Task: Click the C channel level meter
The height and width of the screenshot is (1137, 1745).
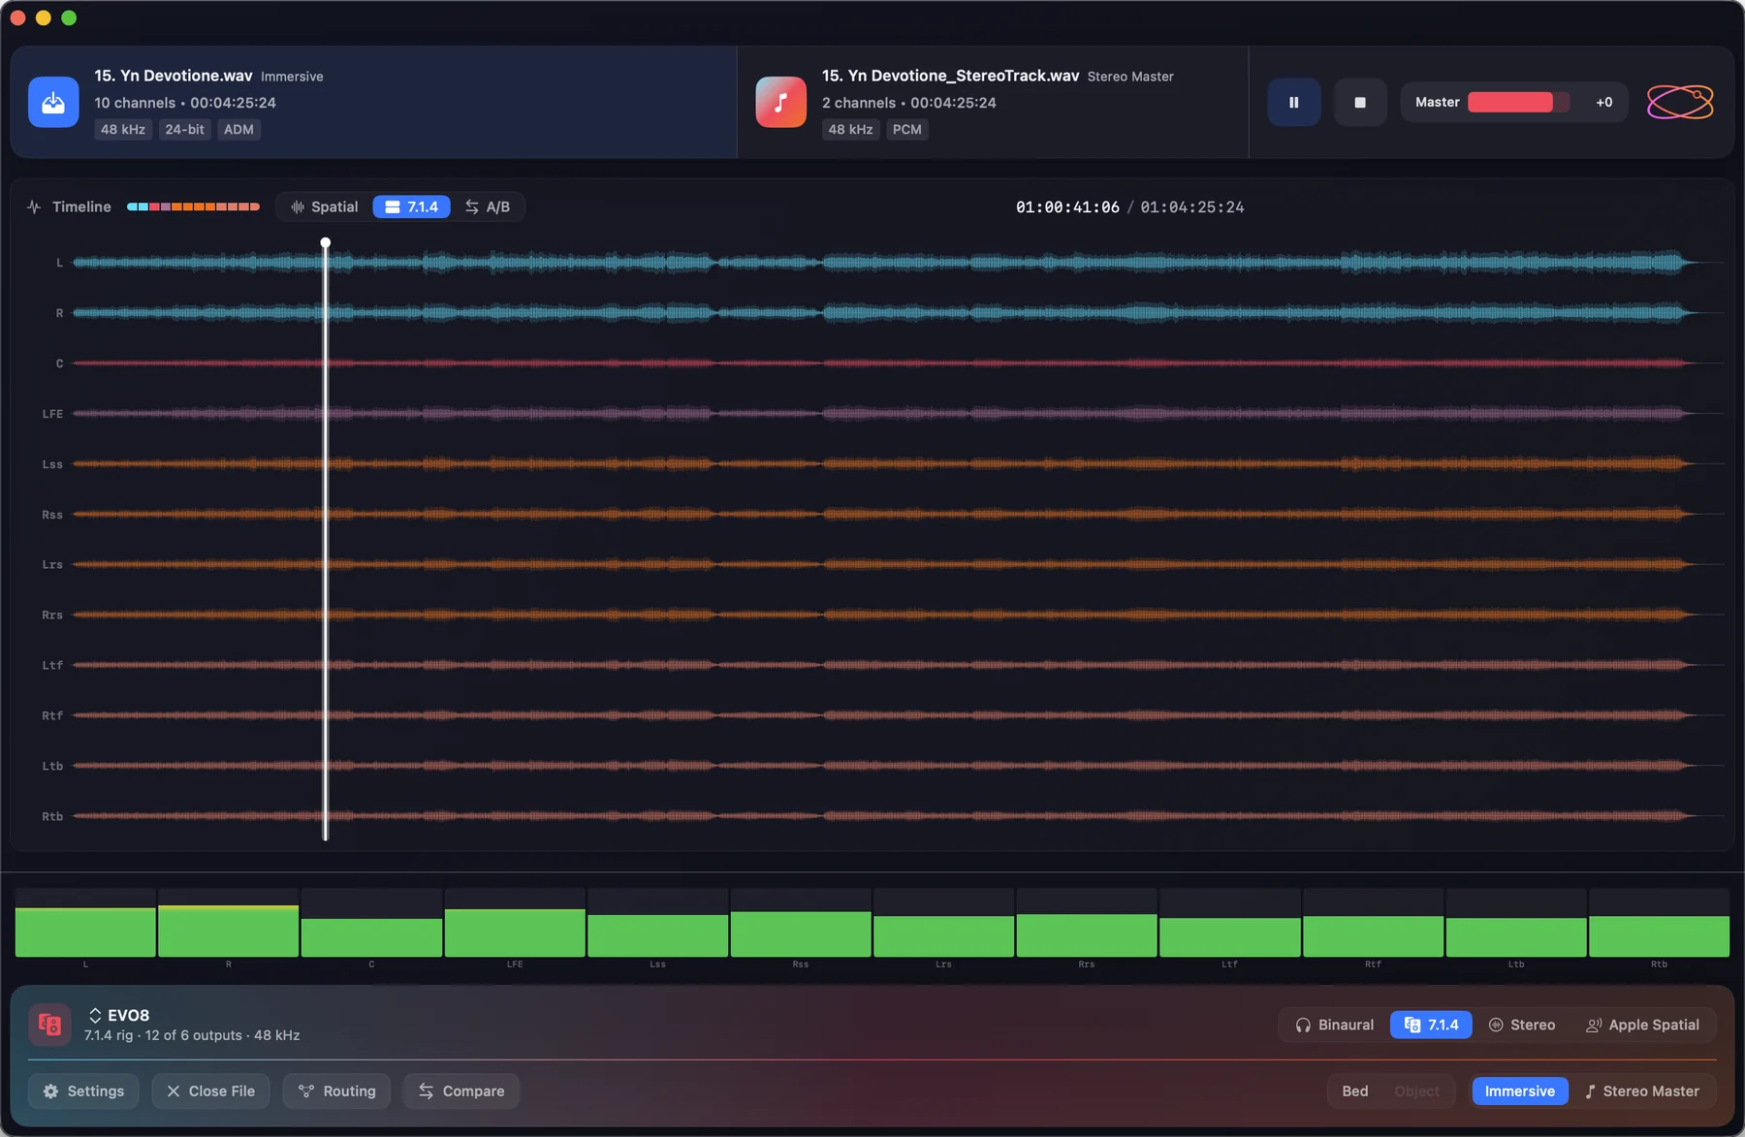Action: tap(371, 923)
